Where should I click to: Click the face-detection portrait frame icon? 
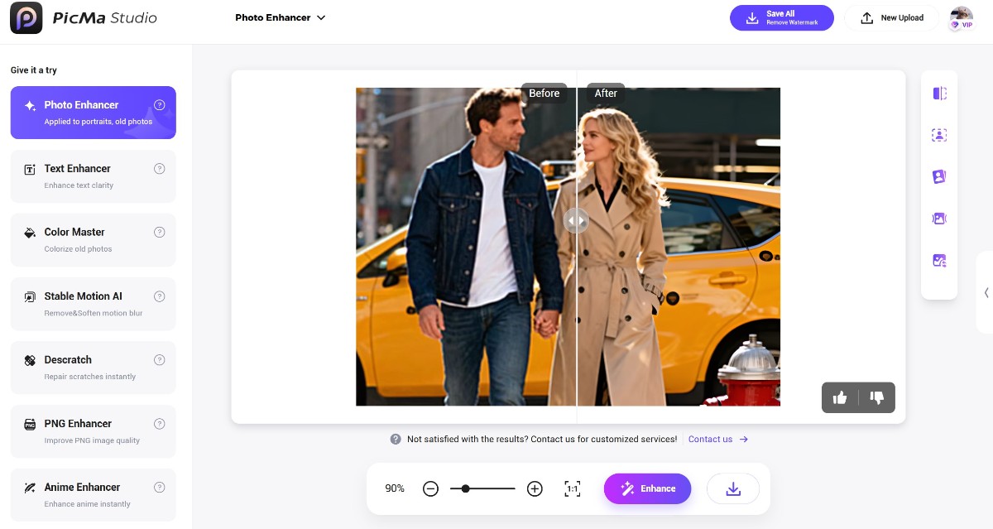click(939, 135)
